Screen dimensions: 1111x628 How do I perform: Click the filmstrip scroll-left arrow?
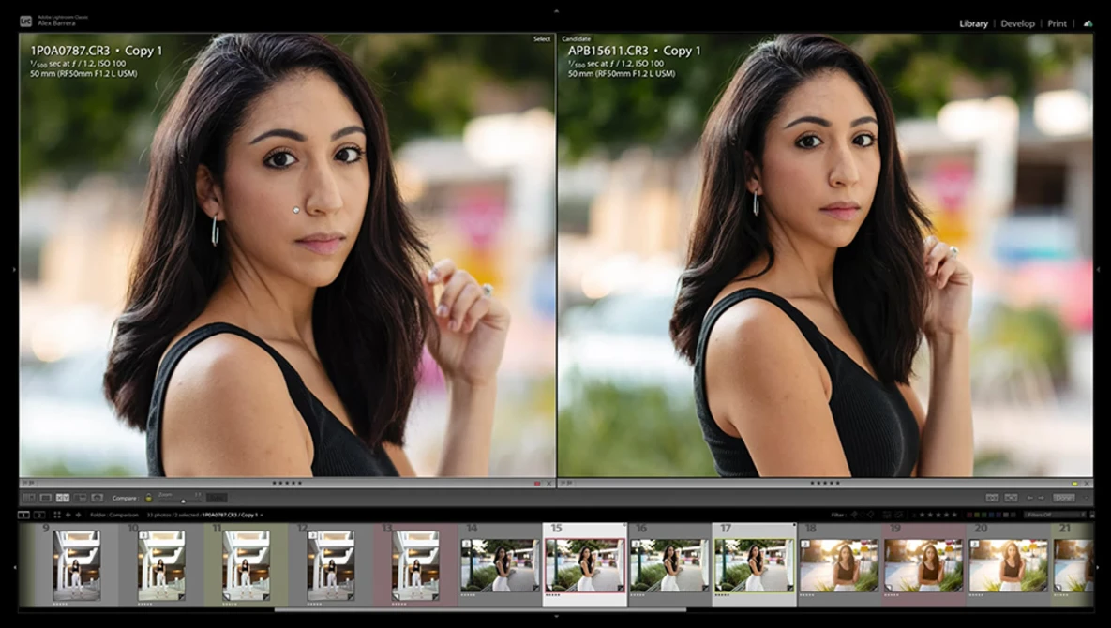pos(13,566)
